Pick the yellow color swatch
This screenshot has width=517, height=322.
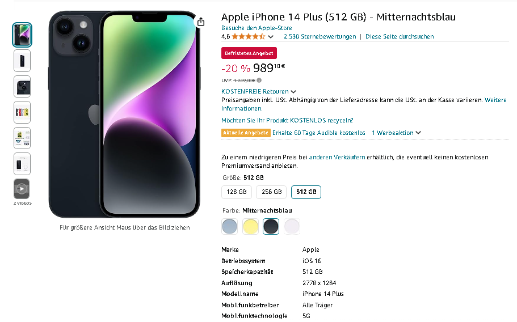pyautogui.click(x=250, y=227)
